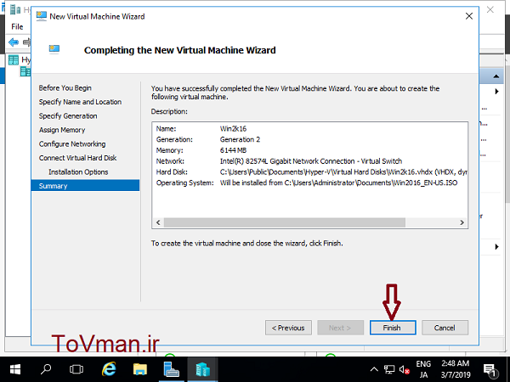The height and width of the screenshot is (382, 510).
Task: Click the horizontal scrollbar thumb in description
Action: pos(285,222)
